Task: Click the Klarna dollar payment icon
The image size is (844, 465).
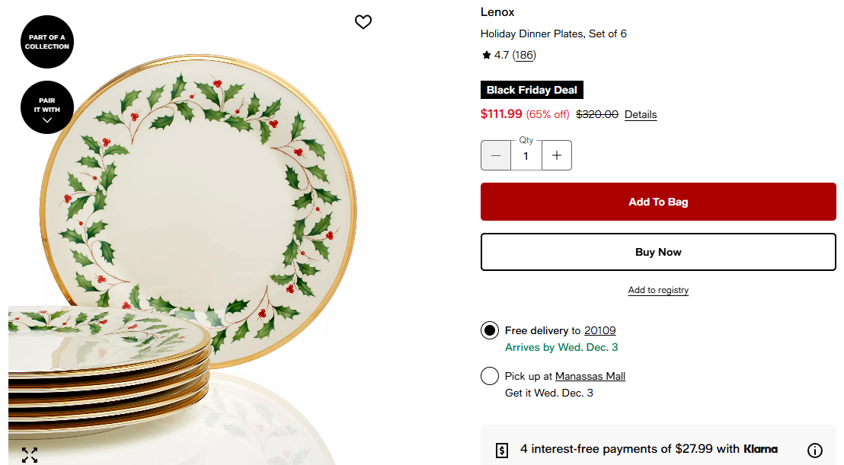Action: point(502,450)
